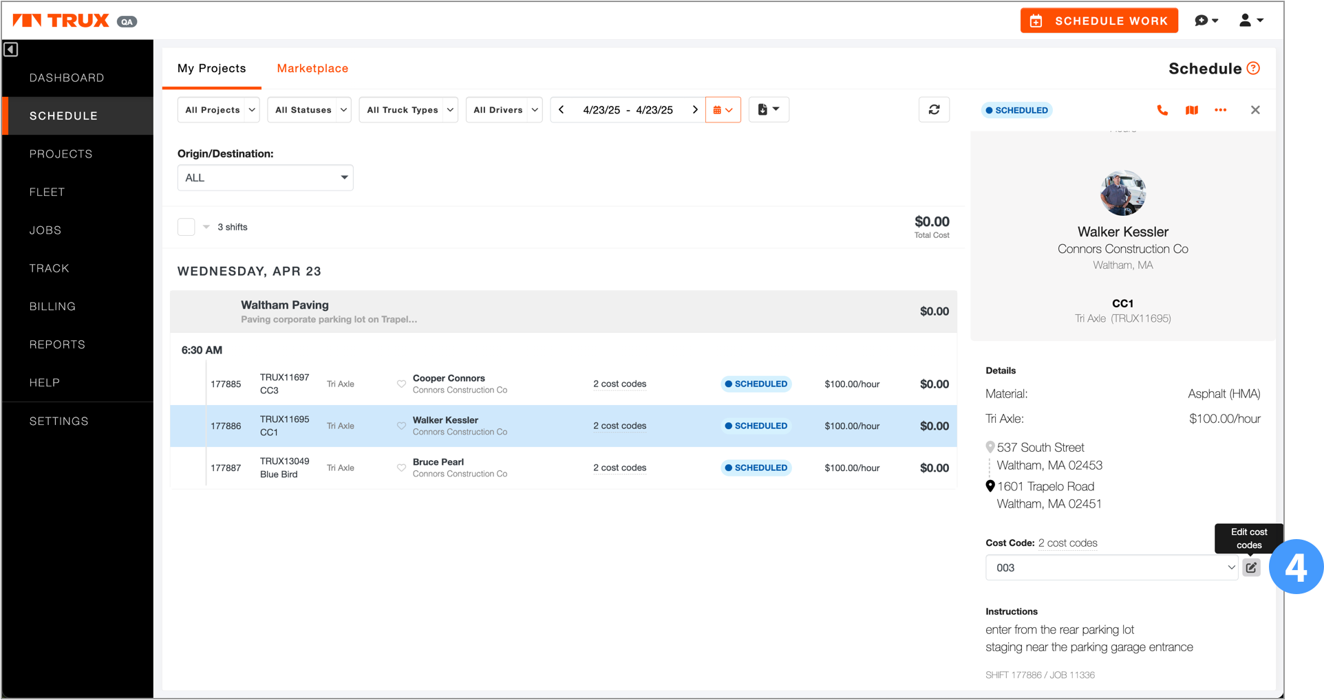Click Walker Kessler's profile photo
Screen dimensions: 1324x700
click(1122, 193)
